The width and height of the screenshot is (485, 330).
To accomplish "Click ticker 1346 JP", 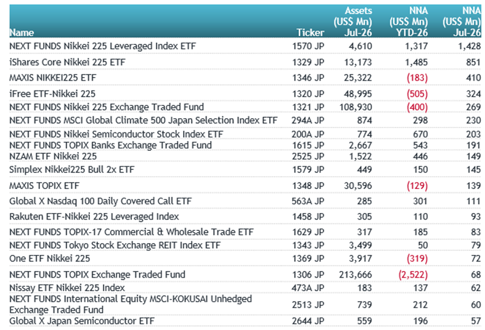I will point(308,78).
